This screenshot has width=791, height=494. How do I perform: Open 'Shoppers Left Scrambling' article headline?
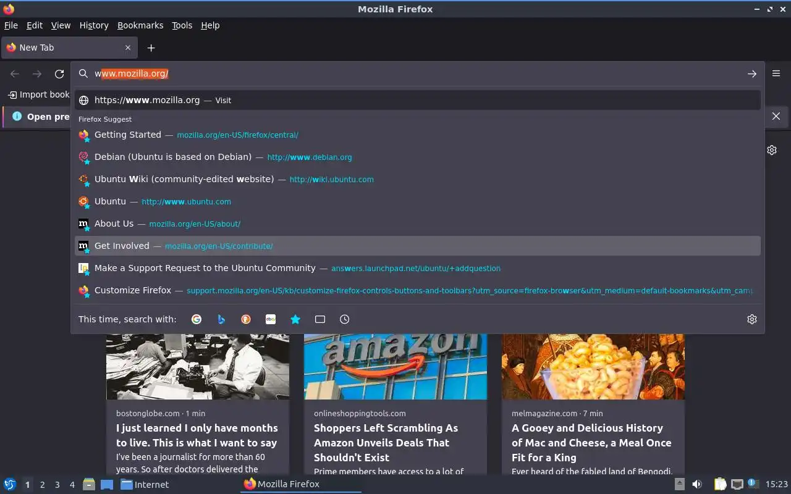coord(386,443)
